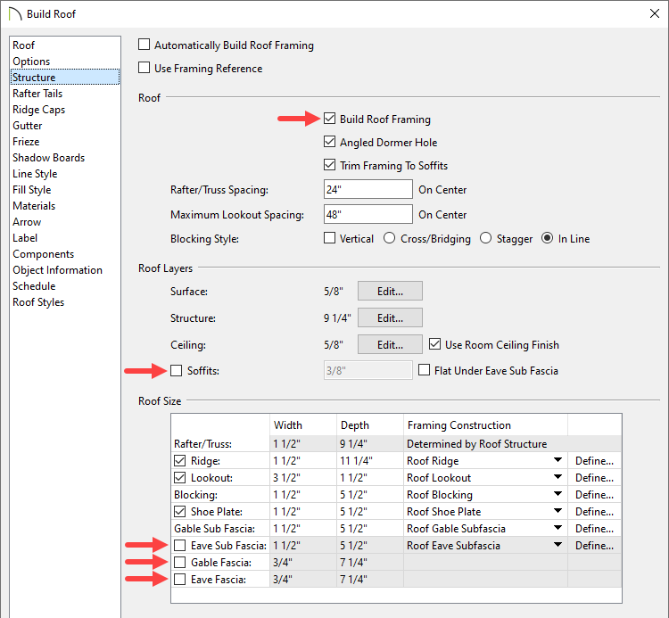
Task: Open the Materials panel
Action: pos(64,206)
